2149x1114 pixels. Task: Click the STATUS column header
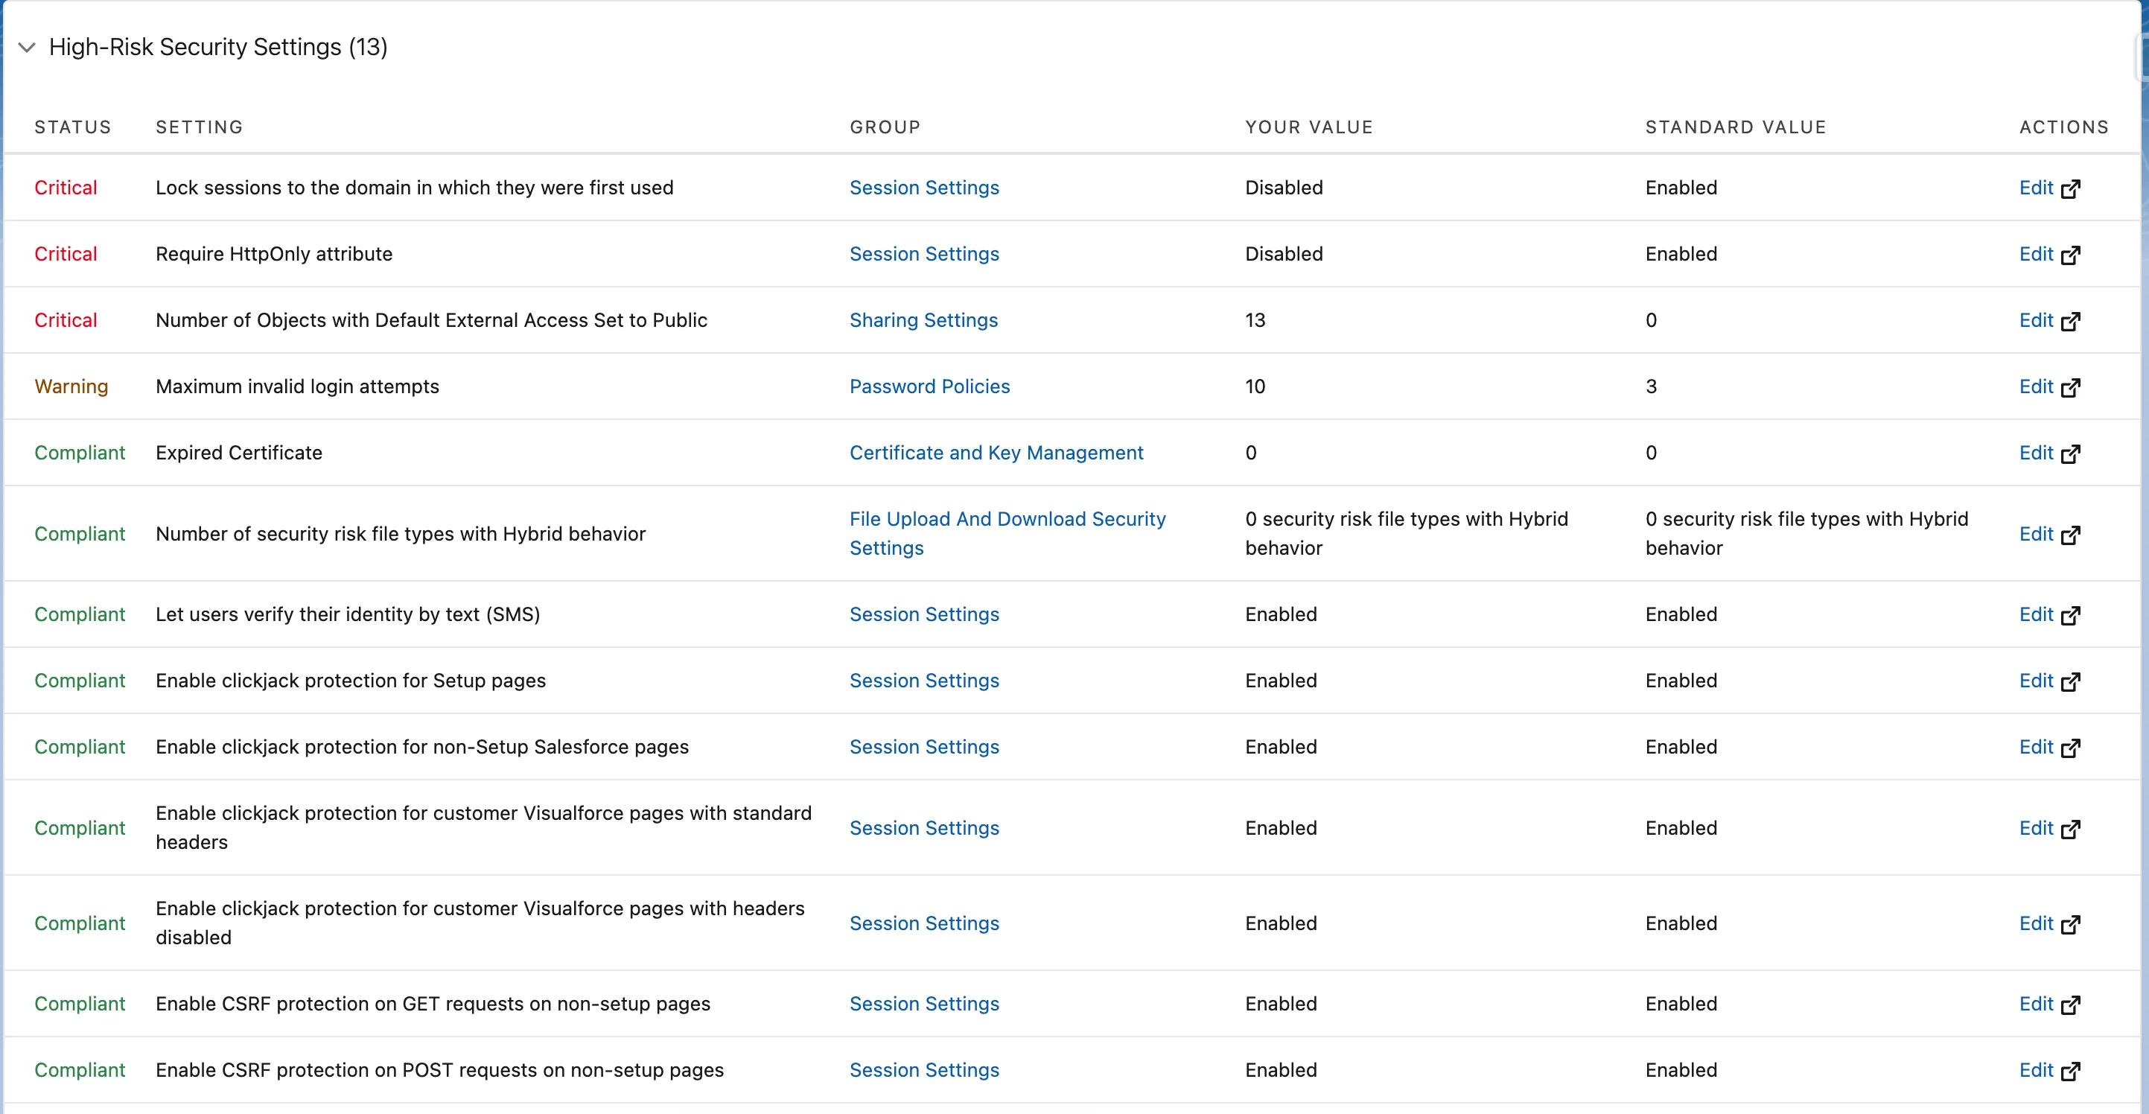[x=72, y=127]
